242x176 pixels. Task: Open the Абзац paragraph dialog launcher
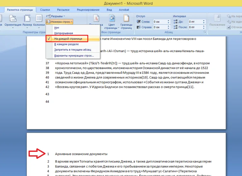pos(205,32)
